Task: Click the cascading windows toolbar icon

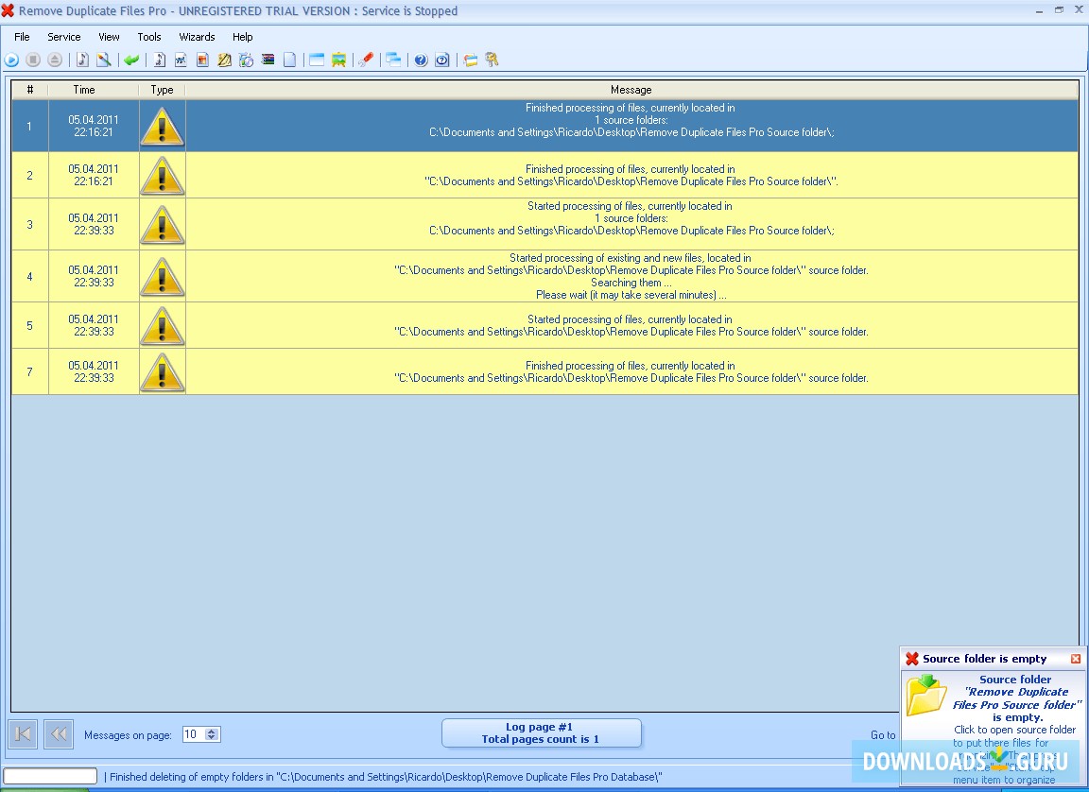Action: (x=393, y=60)
